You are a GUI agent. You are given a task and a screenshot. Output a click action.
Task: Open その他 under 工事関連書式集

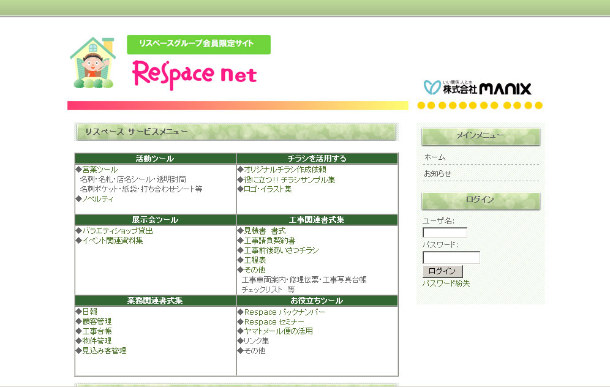[254, 269]
